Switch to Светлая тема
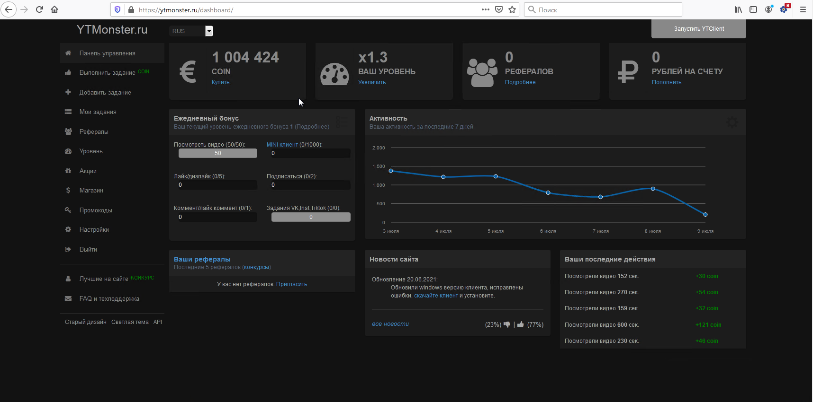813x402 pixels. (x=130, y=322)
